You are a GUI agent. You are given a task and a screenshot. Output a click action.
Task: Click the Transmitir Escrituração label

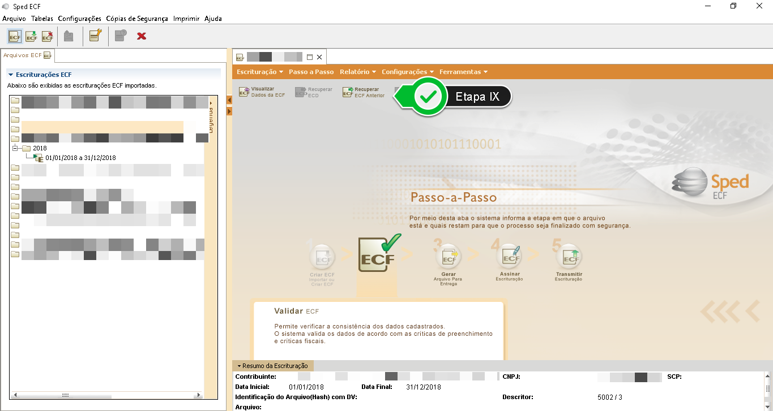(x=569, y=276)
